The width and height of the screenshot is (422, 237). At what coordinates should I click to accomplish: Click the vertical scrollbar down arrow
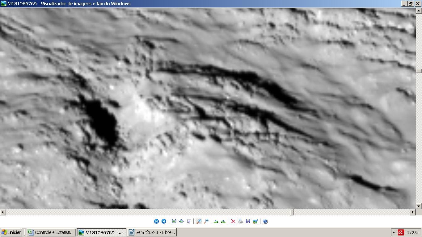[x=419, y=206]
